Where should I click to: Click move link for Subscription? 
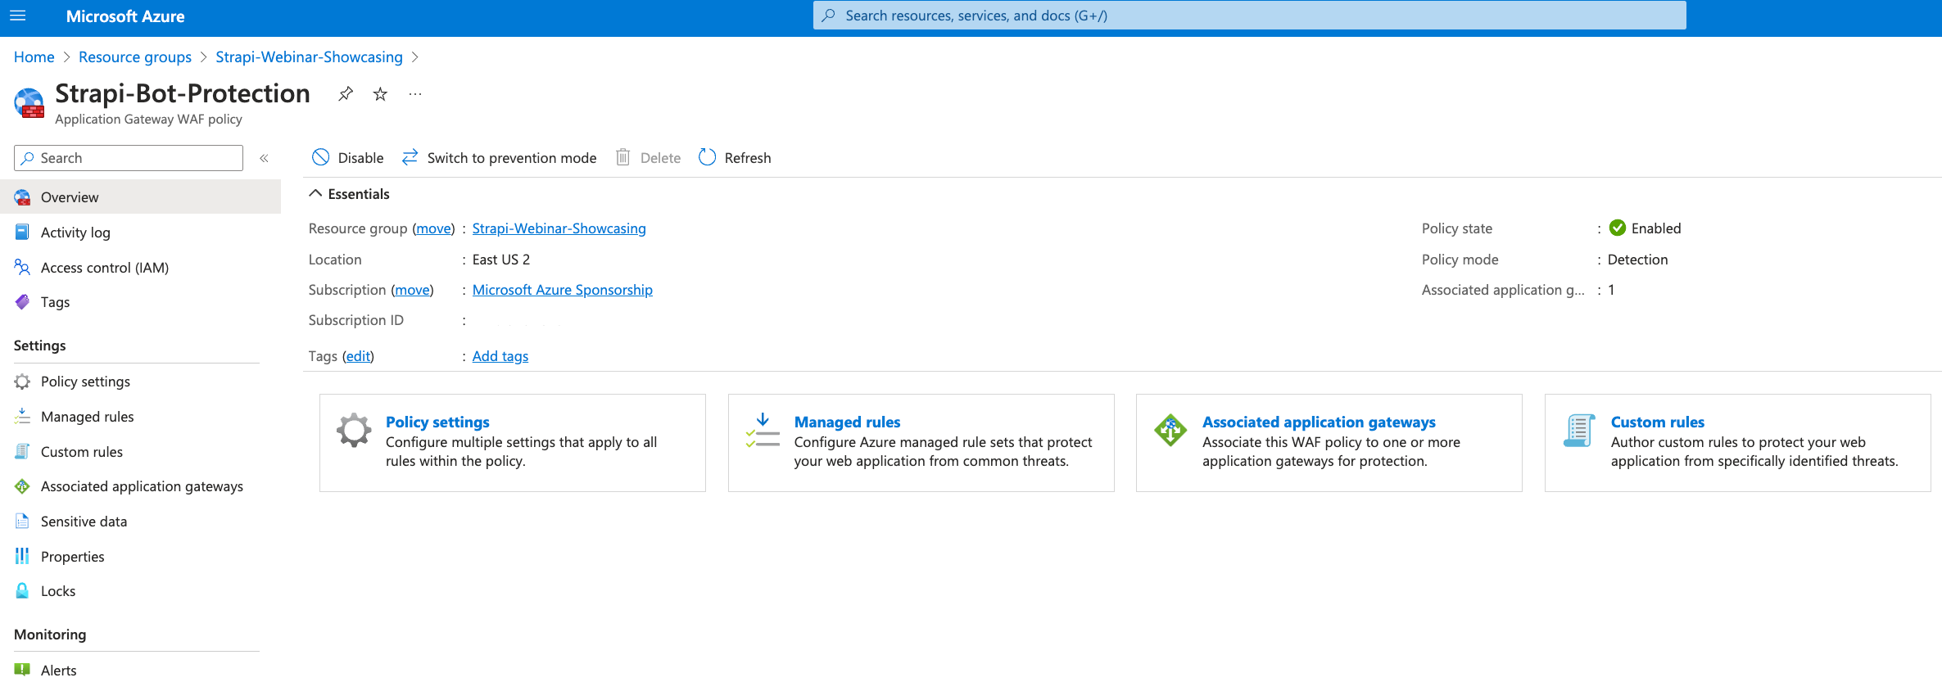pyautogui.click(x=412, y=290)
